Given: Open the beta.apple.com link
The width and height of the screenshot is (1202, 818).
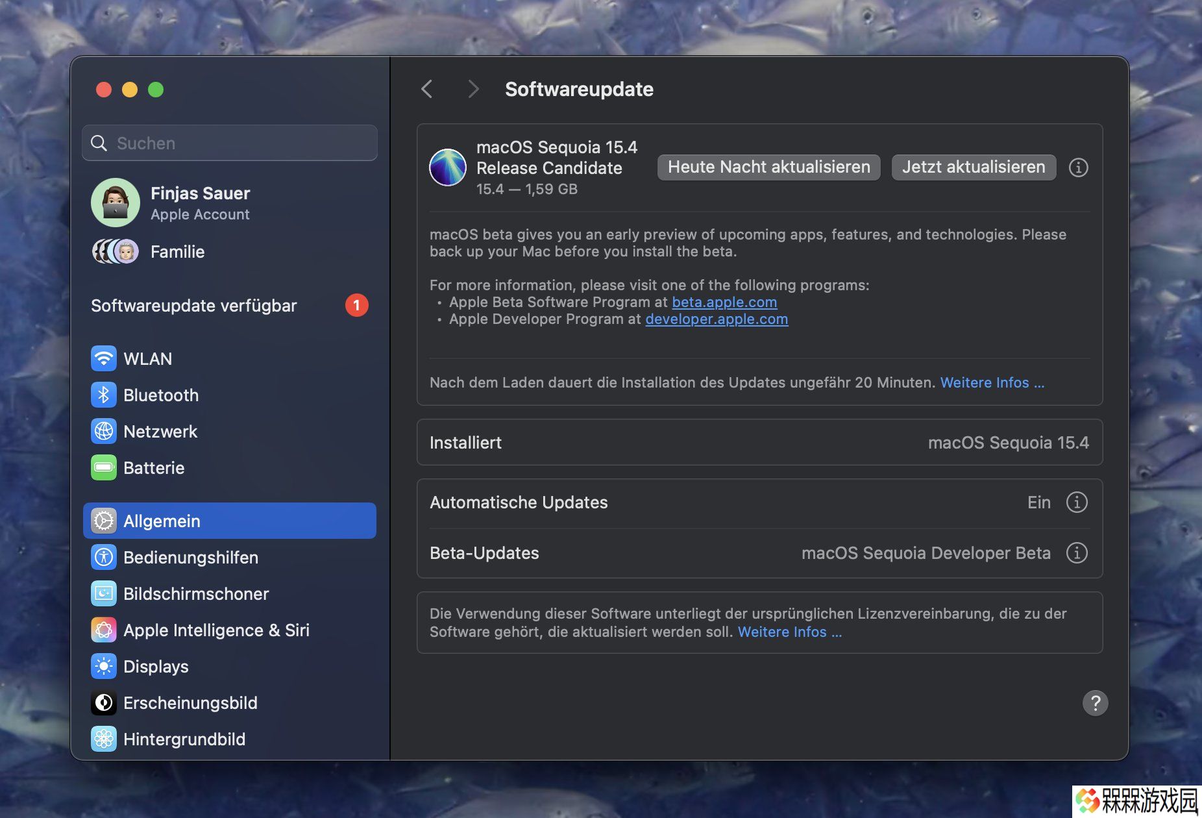Looking at the screenshot, I should pos(724,302).
